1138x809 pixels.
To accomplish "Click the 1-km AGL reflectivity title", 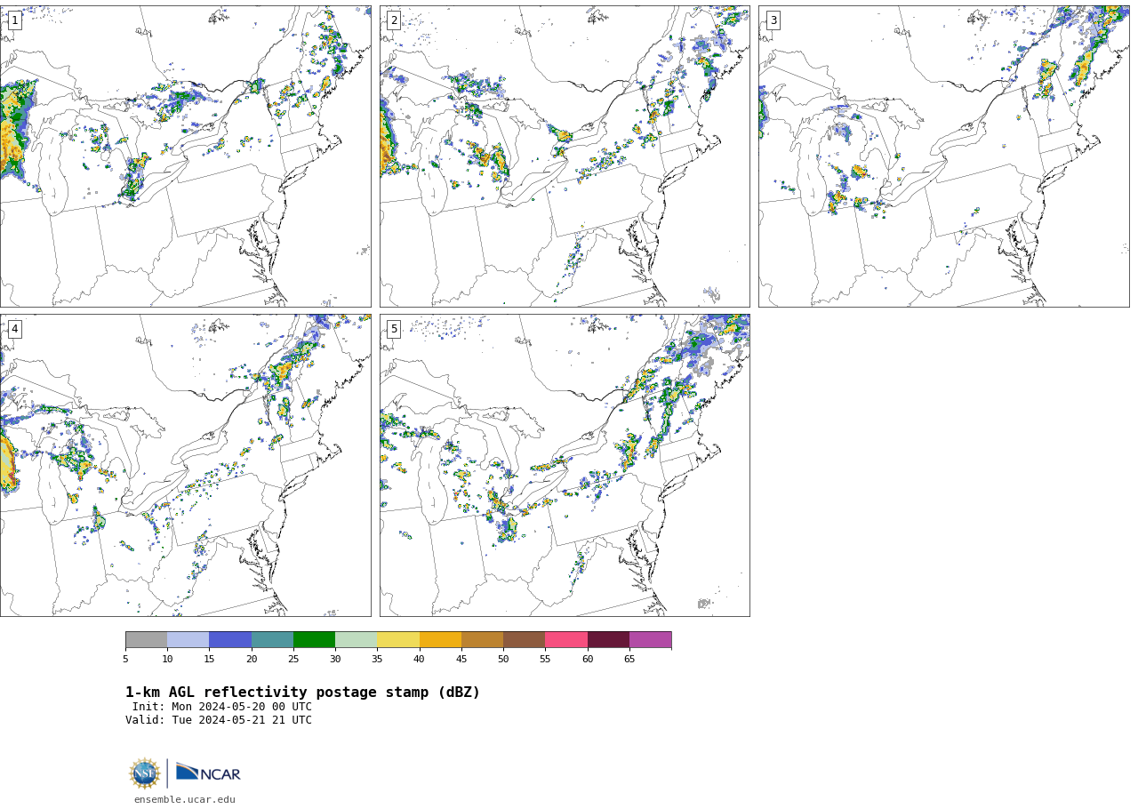I will click(302, 693).
